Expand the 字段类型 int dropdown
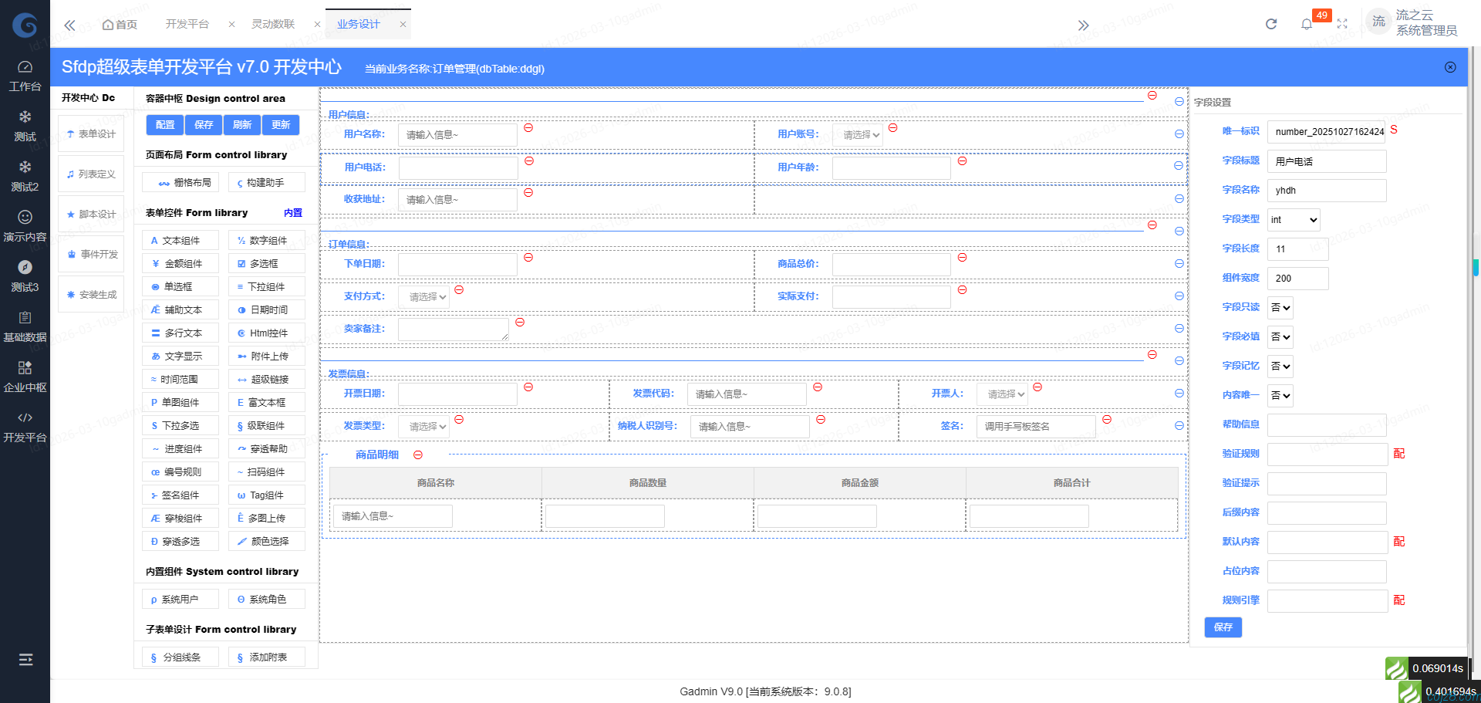This screenshot has height=703, width=1481. click(x=1294, y=220)
